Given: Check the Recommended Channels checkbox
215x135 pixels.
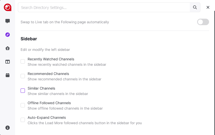Looking at the screenshot, I should pos(23,76).
